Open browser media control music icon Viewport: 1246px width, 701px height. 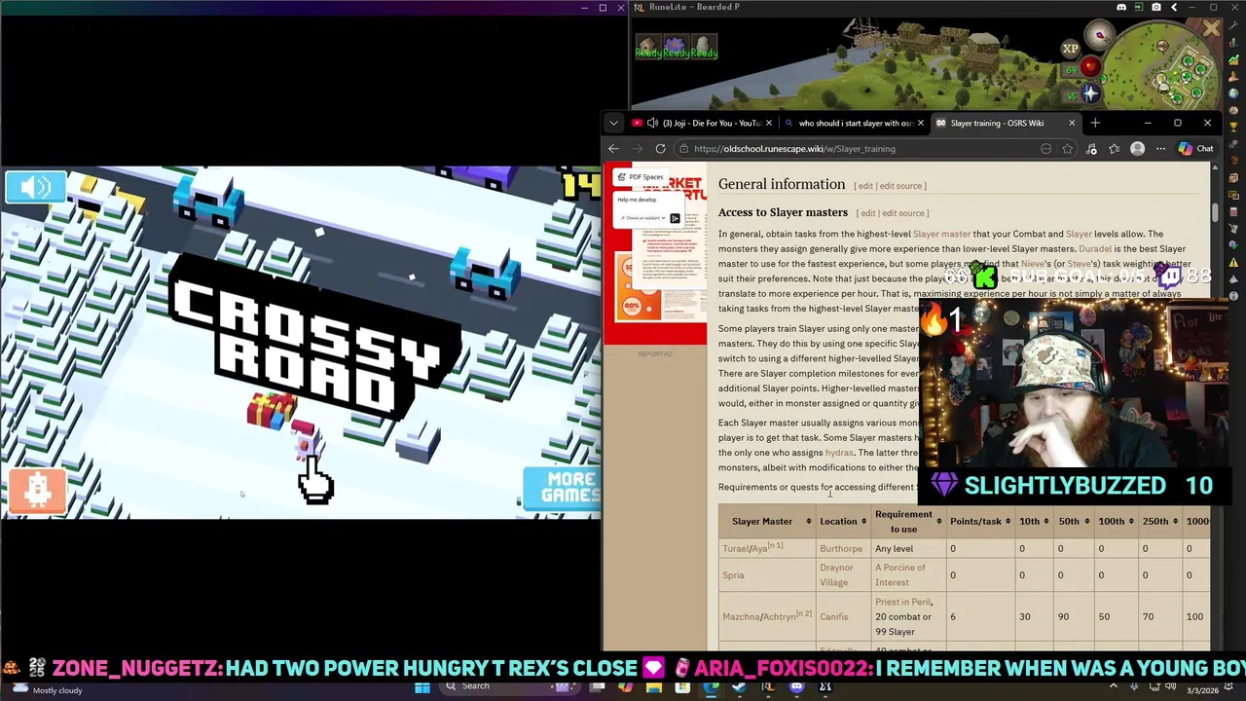click(1091, 149)
